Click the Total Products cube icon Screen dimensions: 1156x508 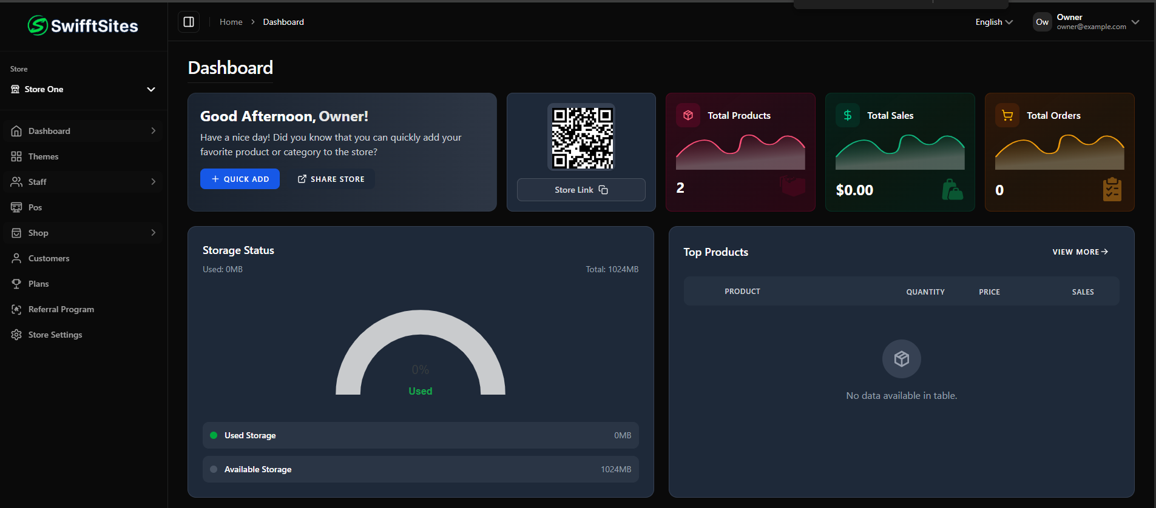pyautogui.click(x=688, y=115)
